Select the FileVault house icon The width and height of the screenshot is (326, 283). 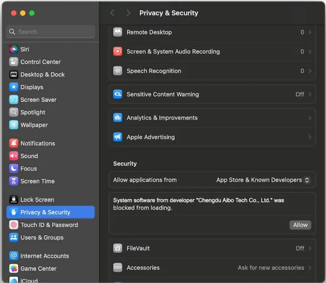118,248
